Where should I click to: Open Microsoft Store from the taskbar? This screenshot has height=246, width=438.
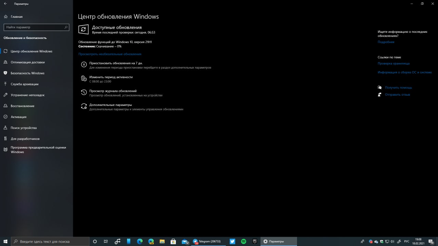(x=173, y=241)
